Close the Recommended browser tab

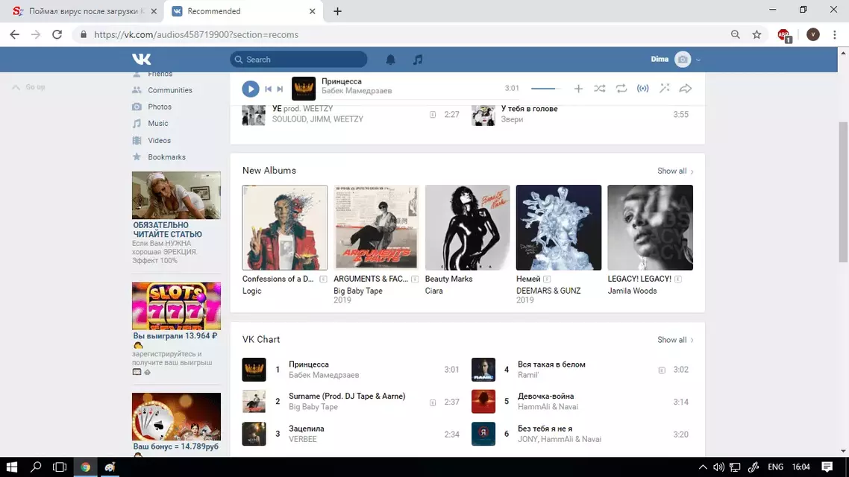[x=313, y=11]
